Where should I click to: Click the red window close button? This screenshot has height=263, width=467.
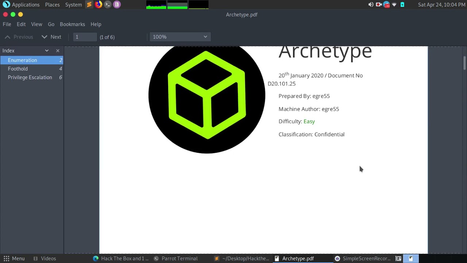5,15
